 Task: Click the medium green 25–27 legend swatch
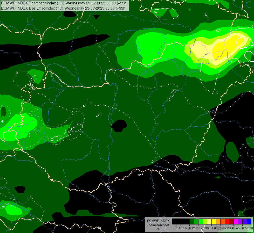point(196,221)
